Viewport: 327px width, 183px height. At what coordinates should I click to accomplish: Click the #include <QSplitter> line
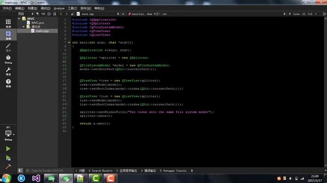click(91, 23)
